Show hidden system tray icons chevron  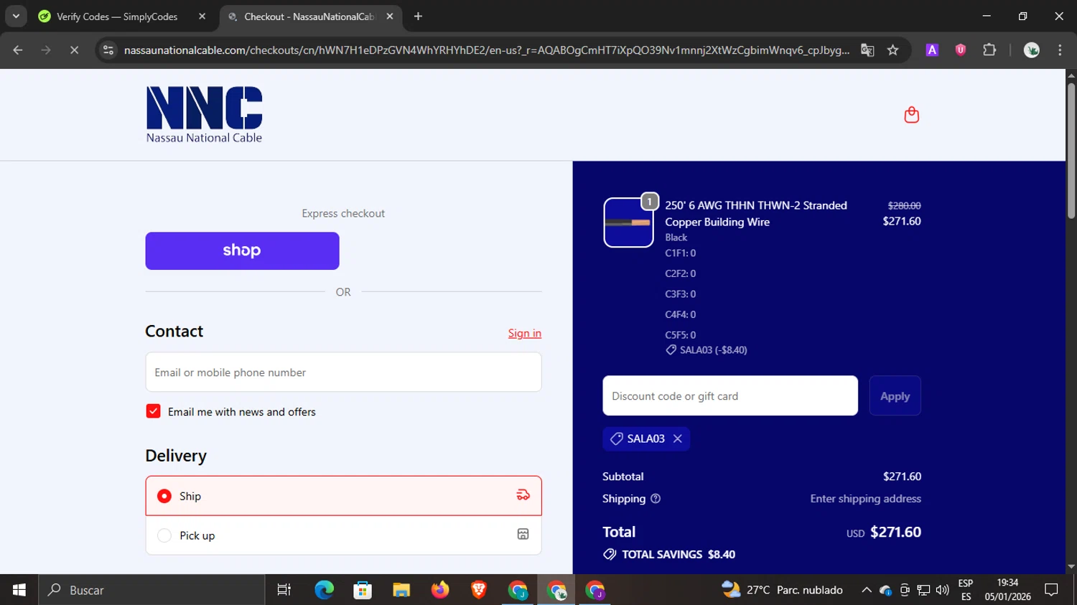click(x=867, y=590)
